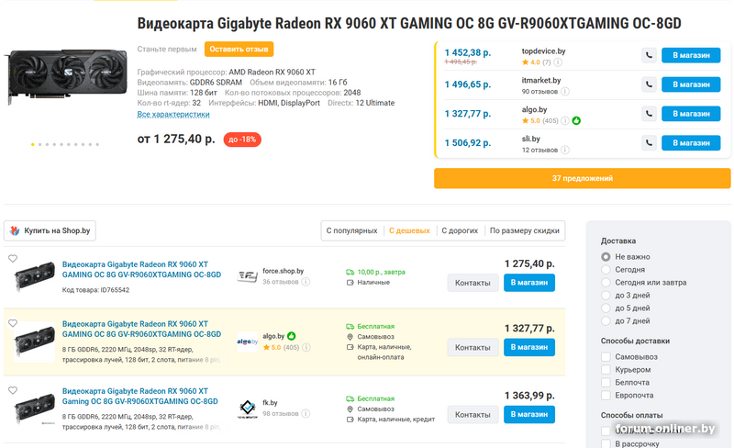734x448 pixels.
Task: Click 'sli.by' store name
Action: pos(531,139)
